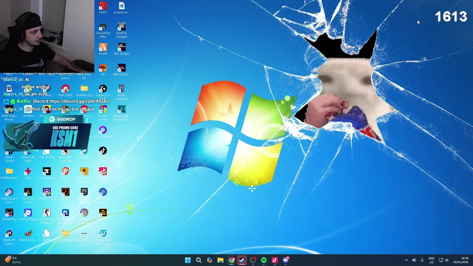
Task: Switch to Chrome in the taskbar
Action: [x=231, y=260]
